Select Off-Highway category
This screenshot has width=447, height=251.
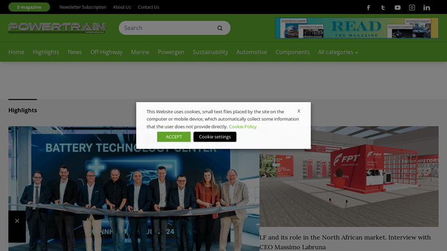106,52
